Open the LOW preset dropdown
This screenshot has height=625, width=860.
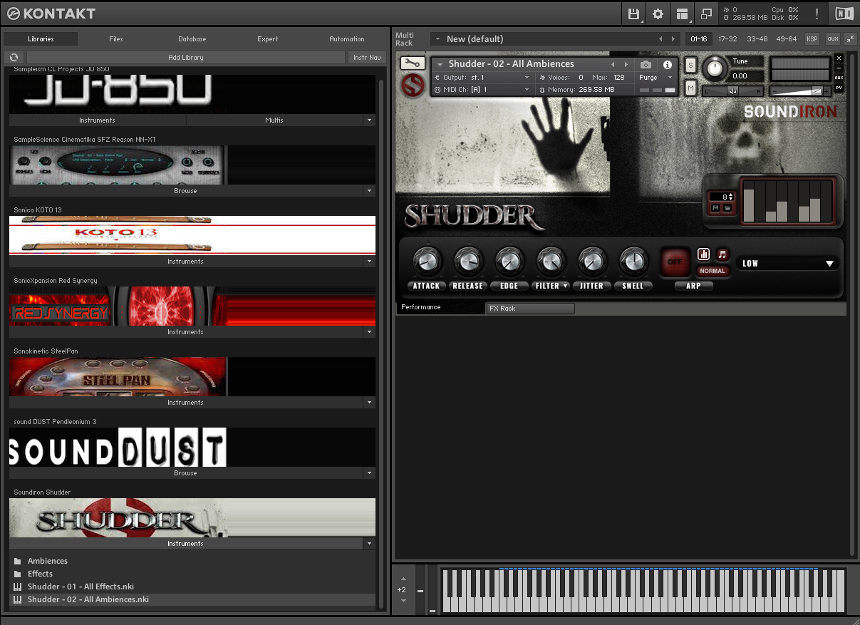point(787,263)
